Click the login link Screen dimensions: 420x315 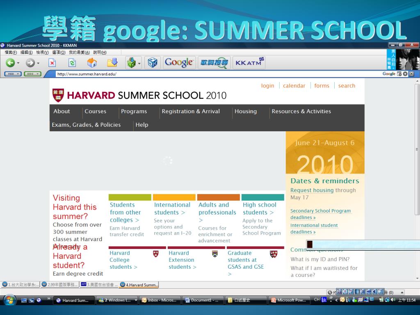(267, 86)
